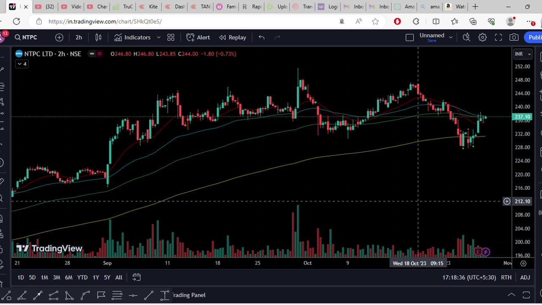This screenshot has height=305, width=542.
Task: Open the Go to date calendar icon
Action: coord(136,277)
